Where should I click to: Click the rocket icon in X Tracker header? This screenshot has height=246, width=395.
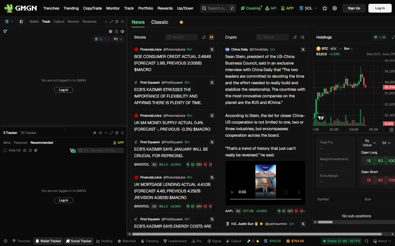point(95,133)
